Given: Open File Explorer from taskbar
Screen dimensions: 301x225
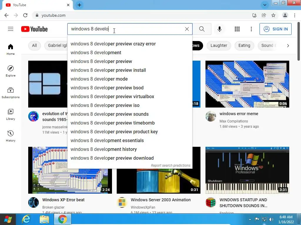Looking at the screenshot, I should click(44, 219).
